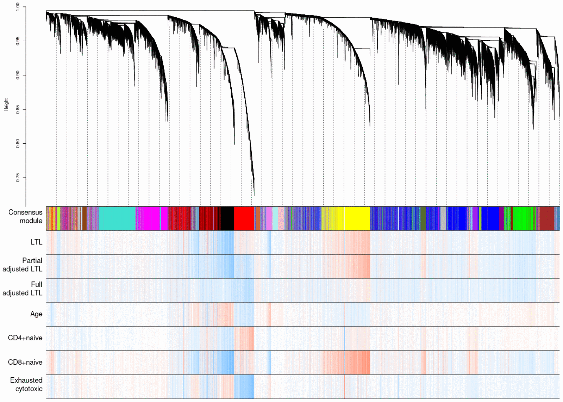Select the black consensus module block
Image resolution: width=563 pixels, height=402 pixels.
[227, 218]
